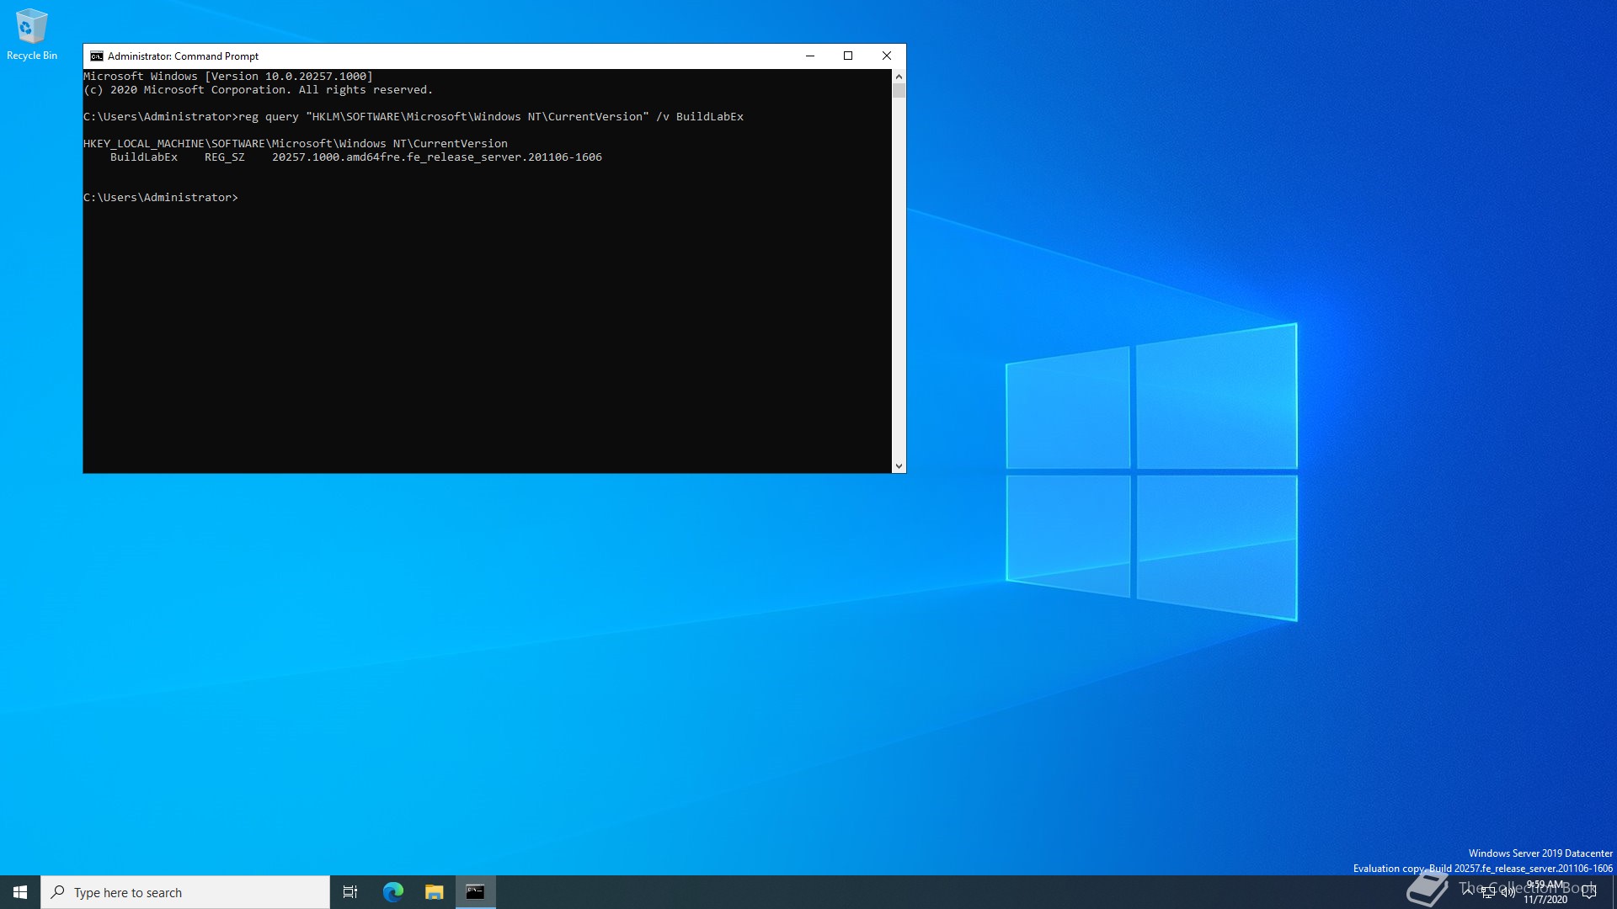Open the volume control tray icon
This screenshot has height=909, width=1617.
tap(1508, 892)
